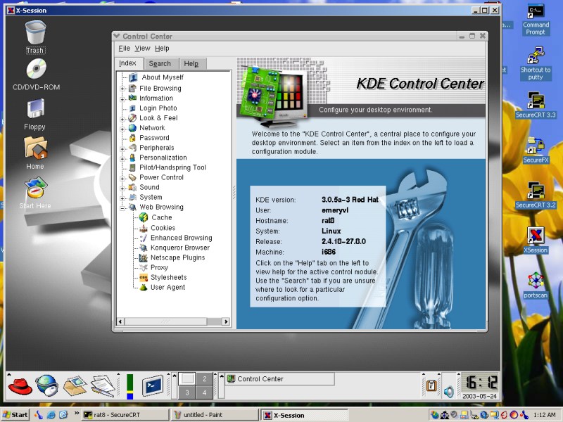This screenshot has height=422, width=563.
Task: Click the index tree horizontal scrollbar
Action: (x=172, y=321)
